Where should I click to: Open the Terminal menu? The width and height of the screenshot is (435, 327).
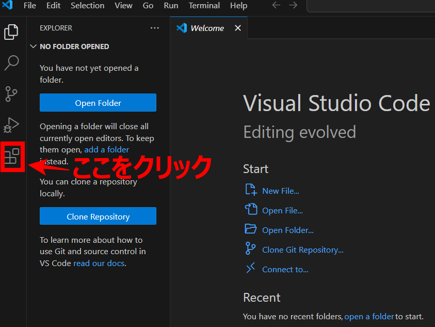coord(204,6)
